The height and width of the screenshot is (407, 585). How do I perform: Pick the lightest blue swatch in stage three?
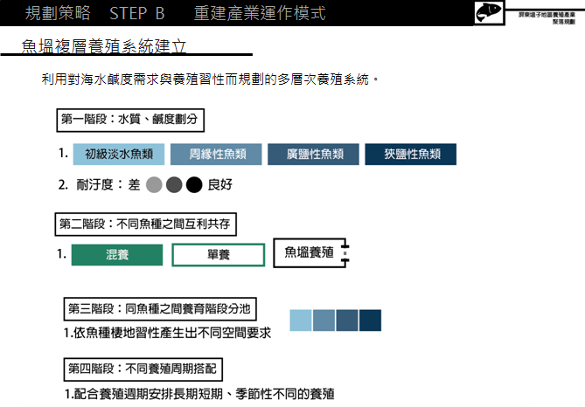tap(301, 320)
